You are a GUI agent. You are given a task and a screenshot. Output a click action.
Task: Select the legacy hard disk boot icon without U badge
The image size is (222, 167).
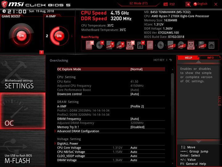tap(150, 45)
